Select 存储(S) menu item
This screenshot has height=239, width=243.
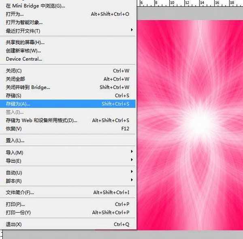pos(13,96)
